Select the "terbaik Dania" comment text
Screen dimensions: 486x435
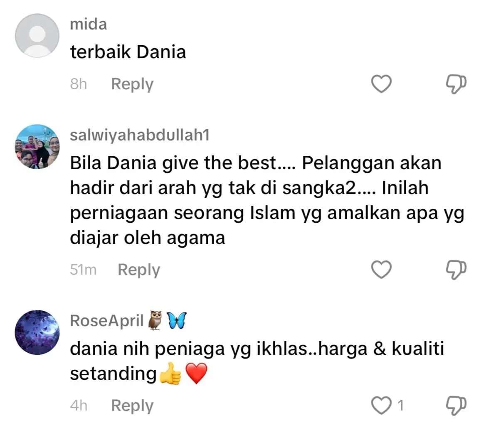[128, 52]
